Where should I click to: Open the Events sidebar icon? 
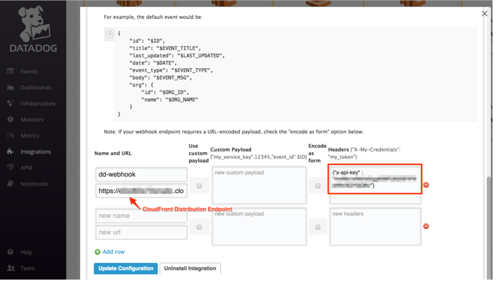10,71
